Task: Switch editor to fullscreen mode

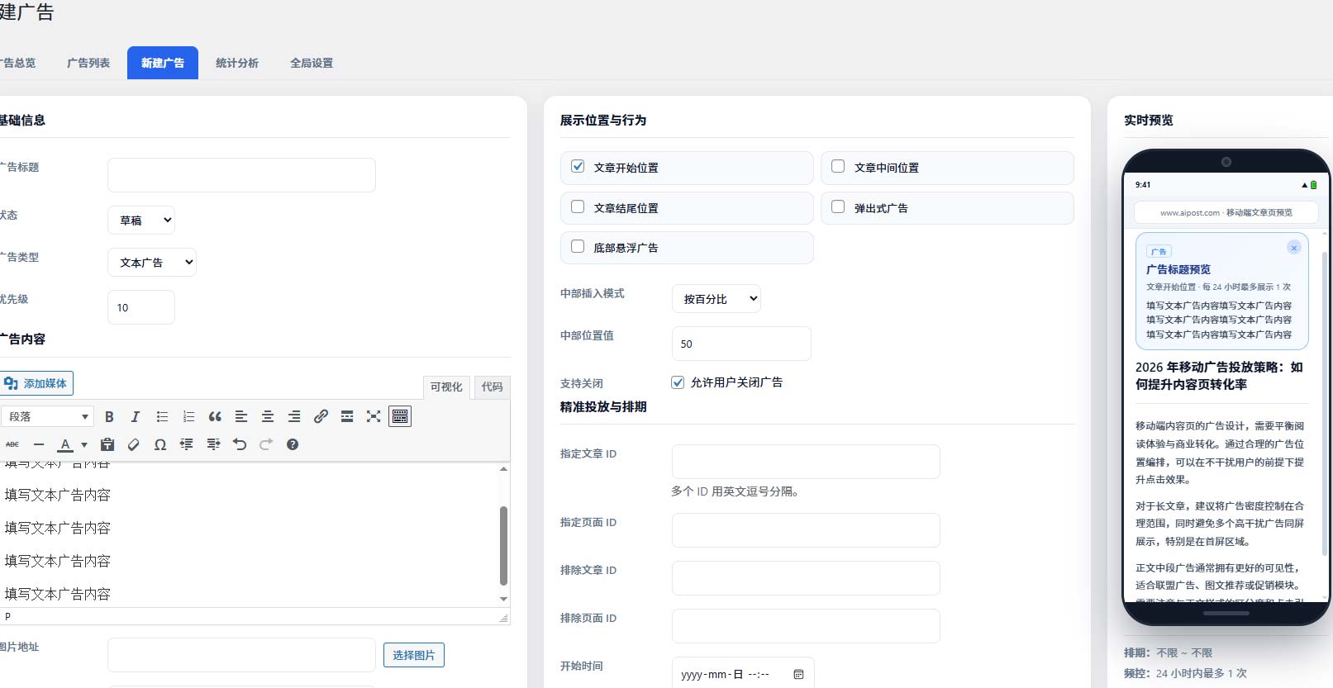Action: point(374,417)
